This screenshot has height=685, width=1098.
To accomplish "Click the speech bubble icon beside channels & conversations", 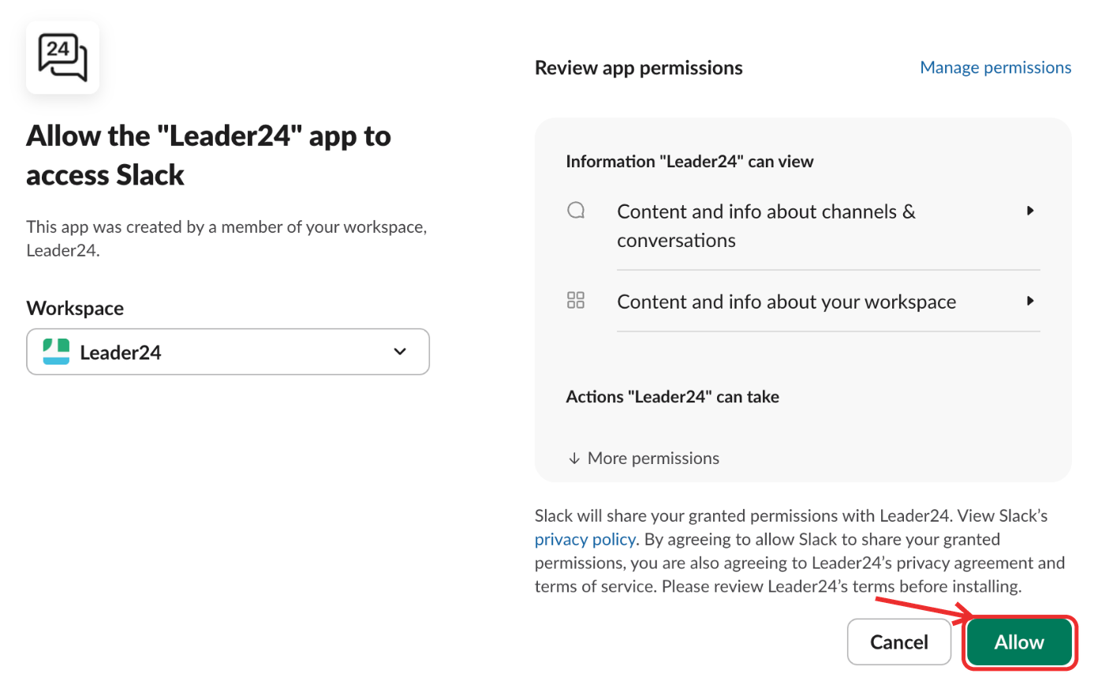I will pos(576,210).
